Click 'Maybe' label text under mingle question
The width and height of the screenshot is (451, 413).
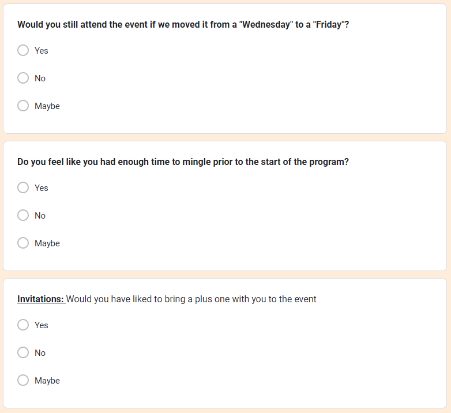(47, 243)
